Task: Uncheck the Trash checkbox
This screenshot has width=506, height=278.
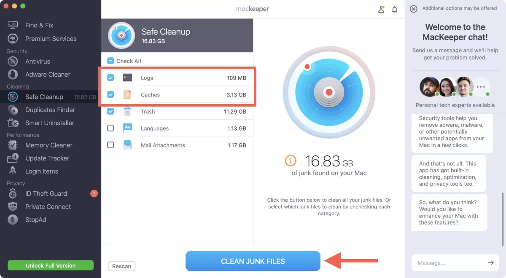Action: click(x=110, y=111)
